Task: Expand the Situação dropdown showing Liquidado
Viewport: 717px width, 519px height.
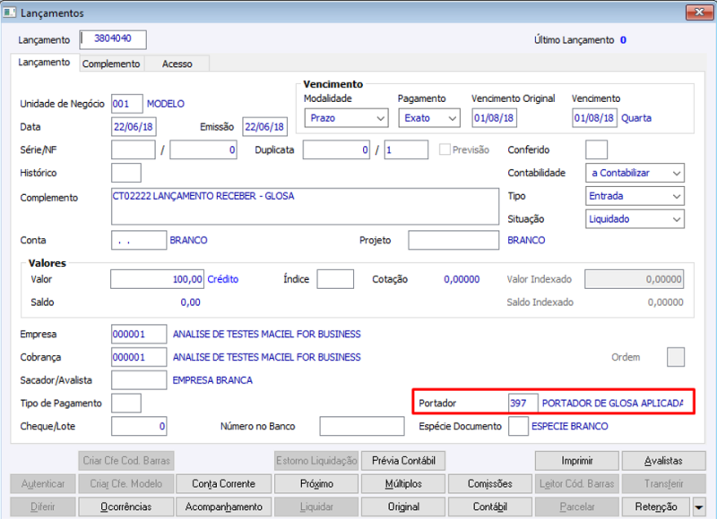Action: click(635, 219)
